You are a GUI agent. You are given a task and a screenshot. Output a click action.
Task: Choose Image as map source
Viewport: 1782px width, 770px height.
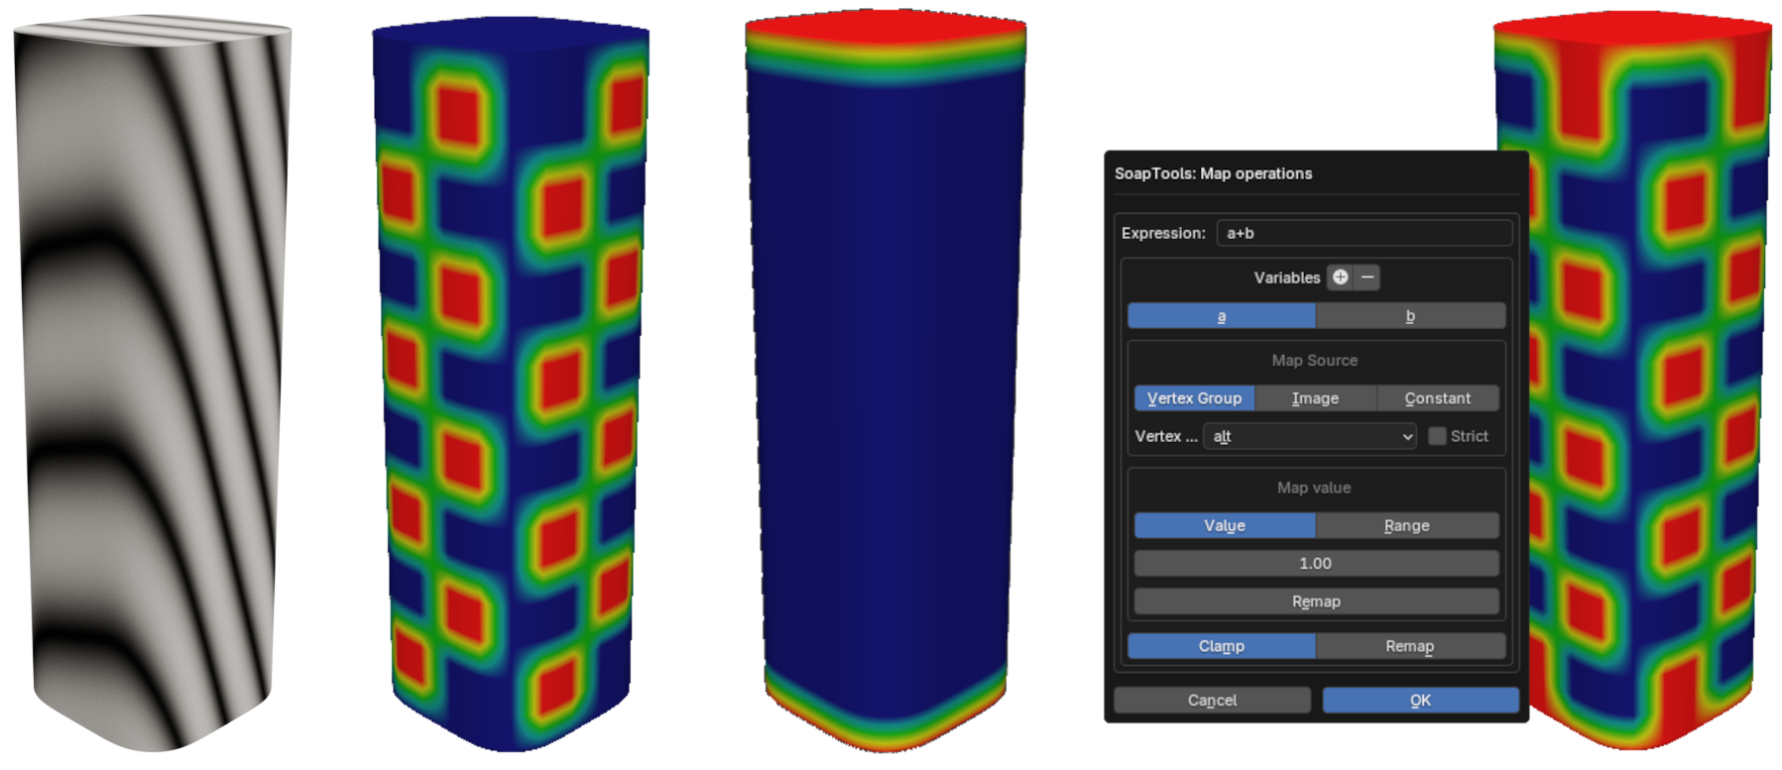click(x=1315, y=398)
